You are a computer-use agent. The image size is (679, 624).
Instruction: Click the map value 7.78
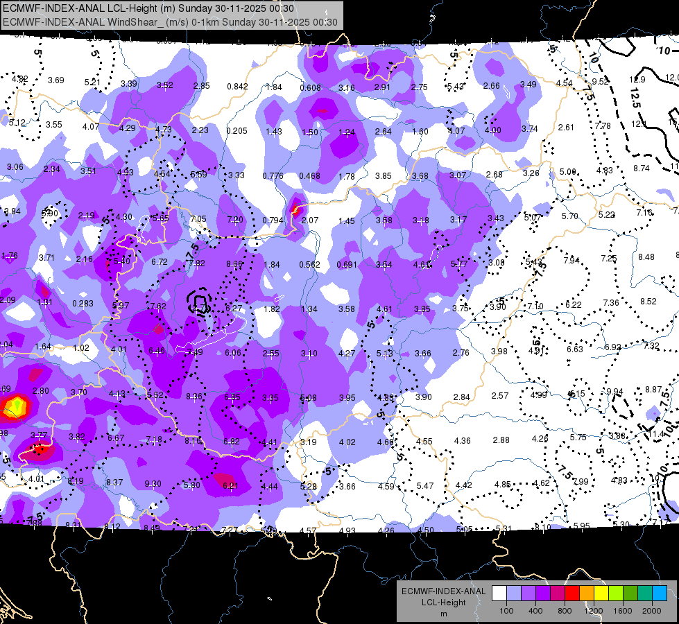tap(603, 126)
